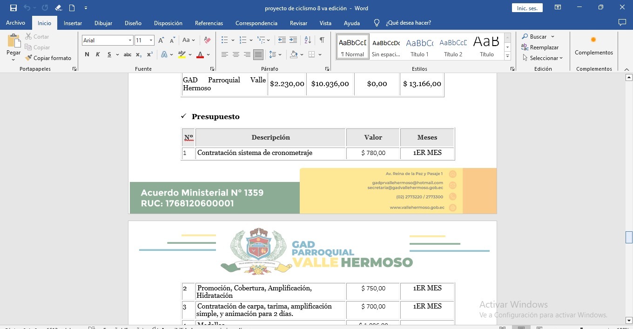
Task: Click the ¿Qué desea hacer? search box
Action: 408,23
